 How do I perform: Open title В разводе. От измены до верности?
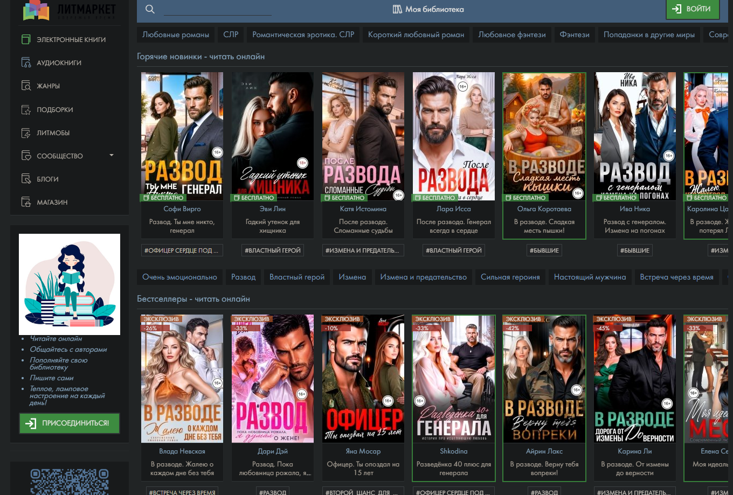[635, 469]
